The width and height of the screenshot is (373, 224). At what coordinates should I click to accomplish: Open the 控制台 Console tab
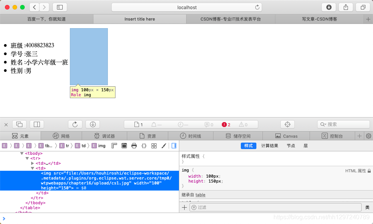(332, 136)
